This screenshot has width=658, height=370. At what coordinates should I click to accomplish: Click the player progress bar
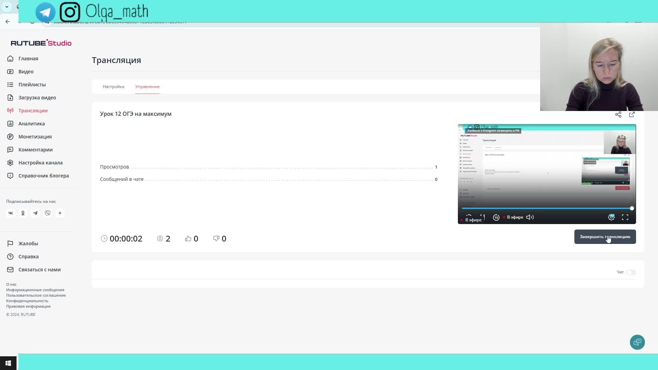(547, 208)
